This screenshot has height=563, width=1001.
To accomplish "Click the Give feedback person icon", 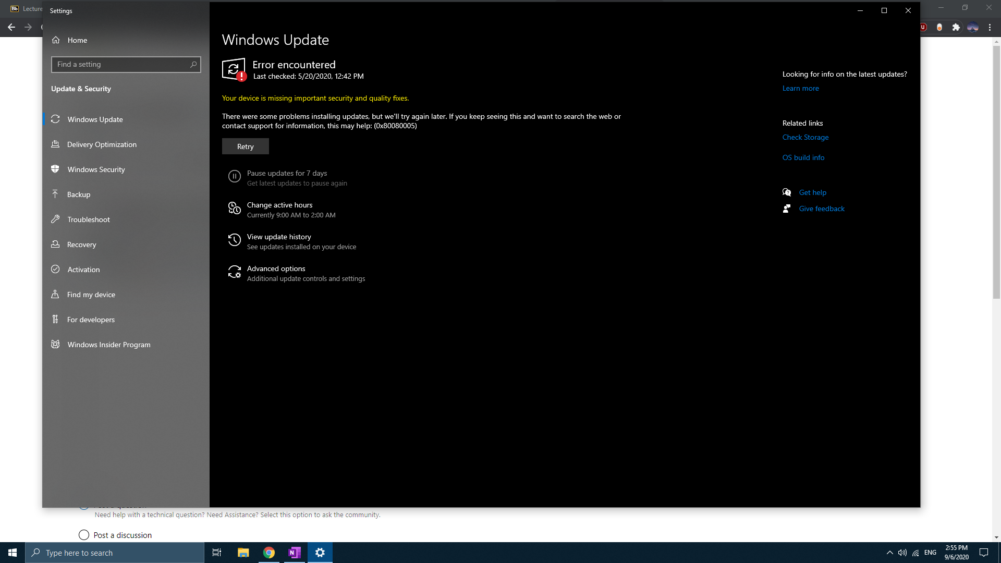I will 787,209.
